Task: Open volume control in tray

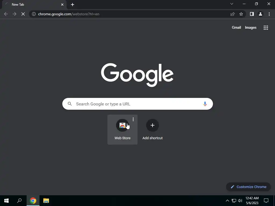Action: 240,201
